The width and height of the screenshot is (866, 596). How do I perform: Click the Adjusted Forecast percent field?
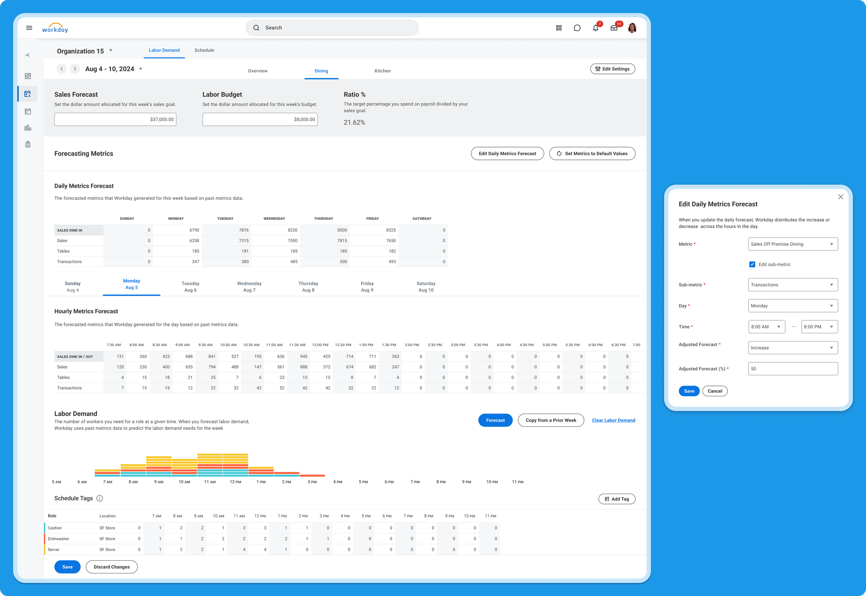click(x=793, y=369)
